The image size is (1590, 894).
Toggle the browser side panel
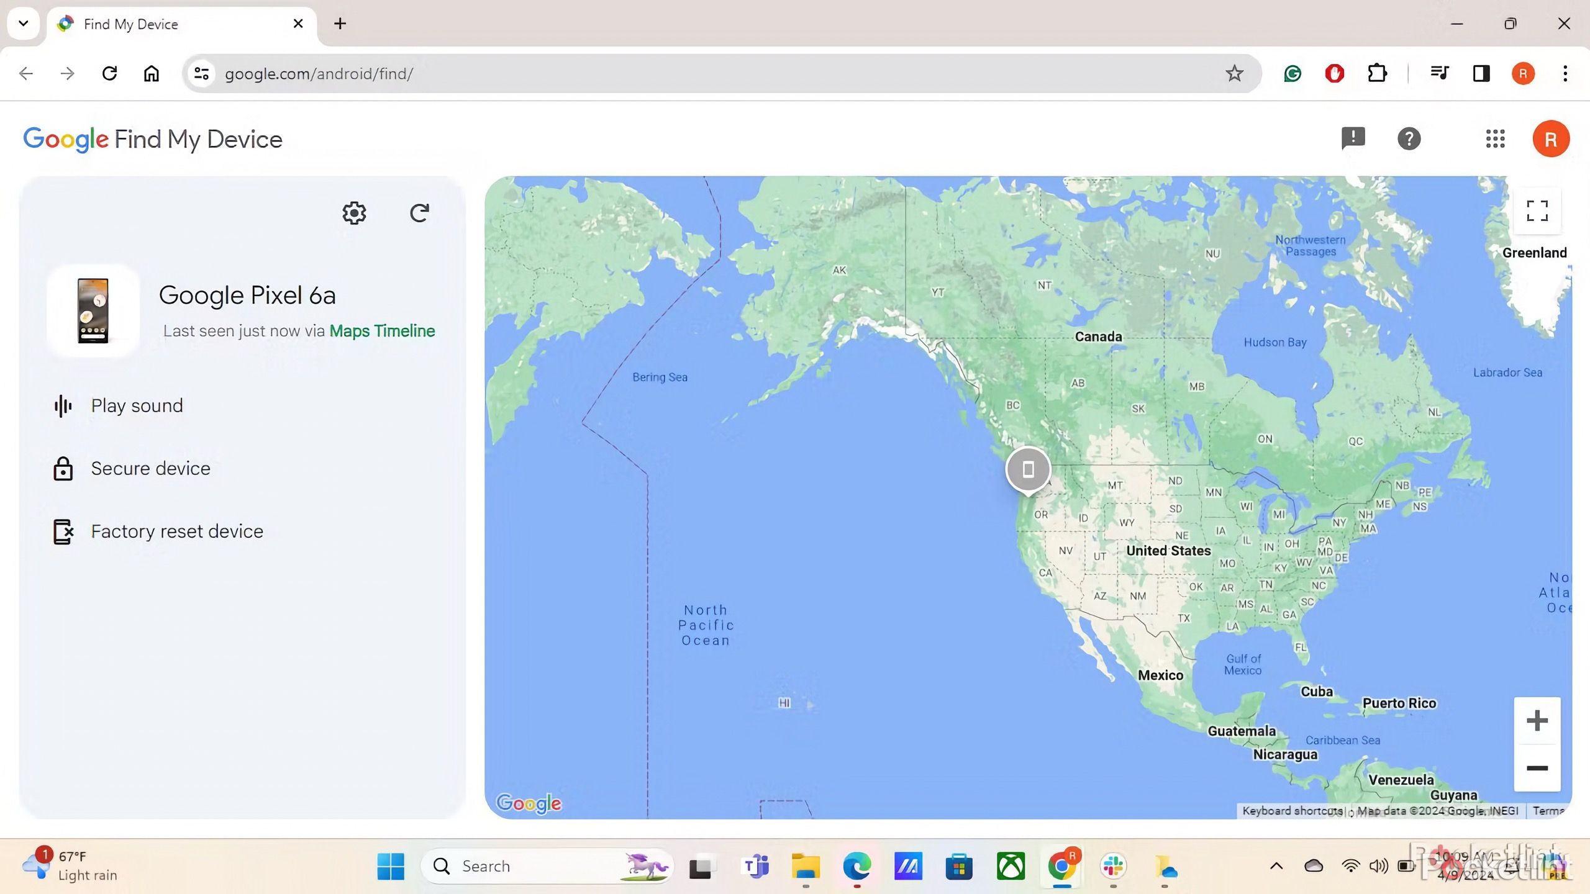pos(1481,73)
